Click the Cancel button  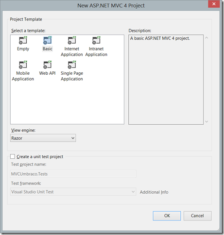click(x=197, y=216)
